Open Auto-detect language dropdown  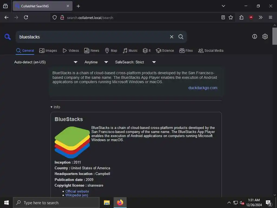(x=46, y=62)
